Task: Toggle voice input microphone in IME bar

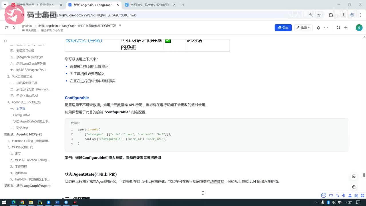Action: tap(343, 195)
